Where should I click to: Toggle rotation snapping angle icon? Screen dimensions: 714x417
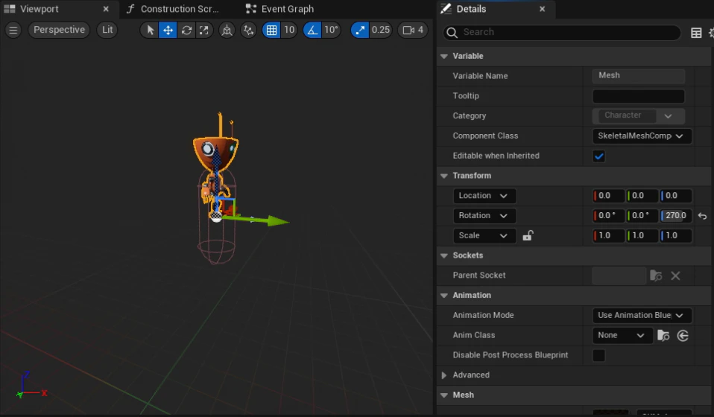click(x=312, y=30)
